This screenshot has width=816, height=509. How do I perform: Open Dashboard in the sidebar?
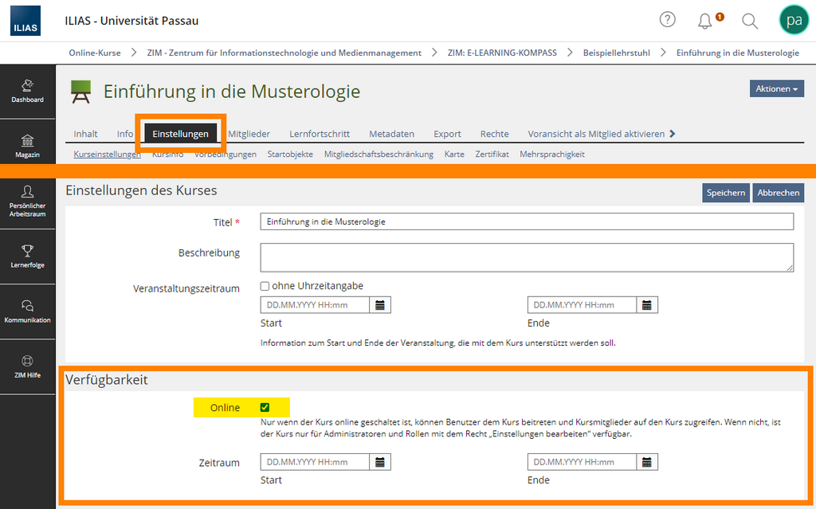(x=28, y=92)
